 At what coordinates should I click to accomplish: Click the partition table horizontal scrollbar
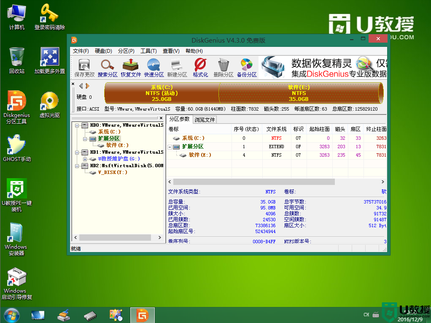click(253, 182)
